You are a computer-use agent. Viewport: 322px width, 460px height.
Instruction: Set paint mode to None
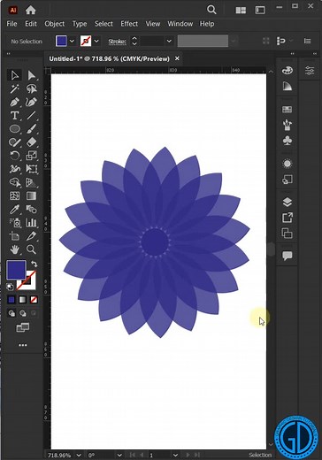(34, 300)
